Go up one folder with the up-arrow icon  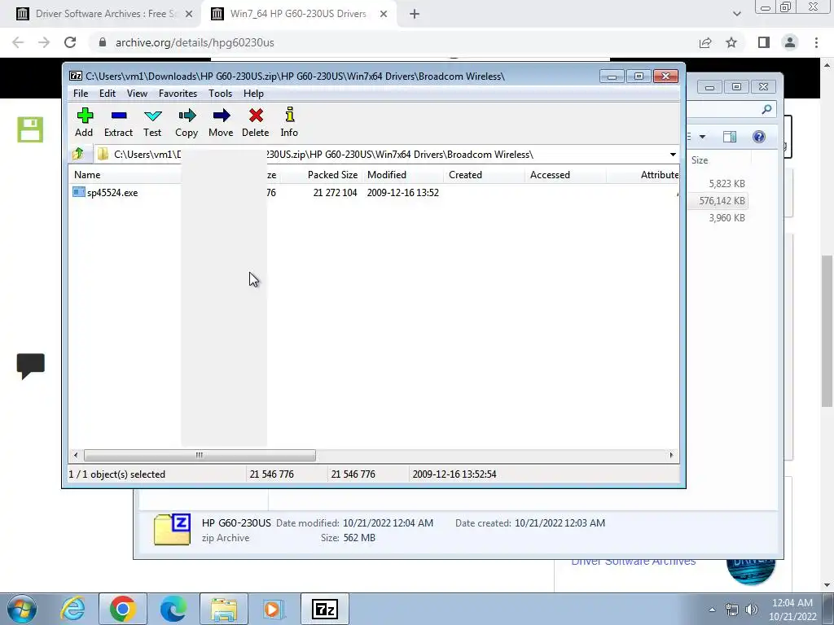pos(78,154)
